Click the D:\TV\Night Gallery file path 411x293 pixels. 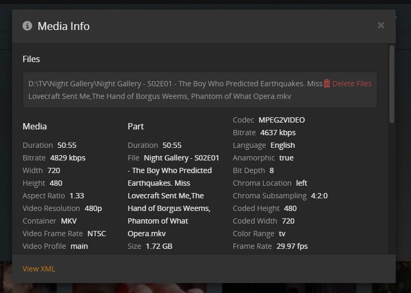pyautogui.click(x=173, y=89)
